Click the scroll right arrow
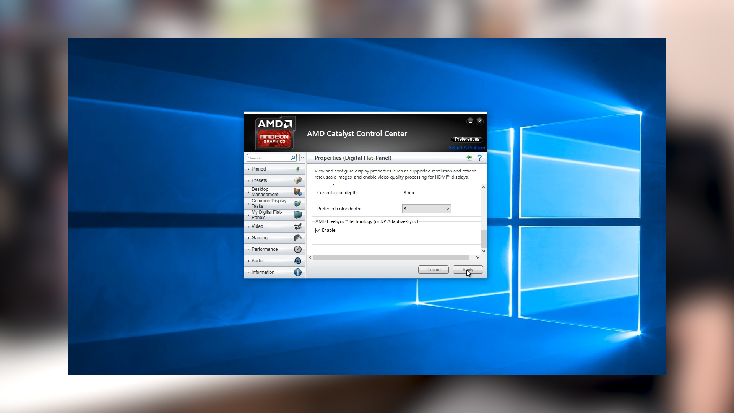 tap(477, 258)
